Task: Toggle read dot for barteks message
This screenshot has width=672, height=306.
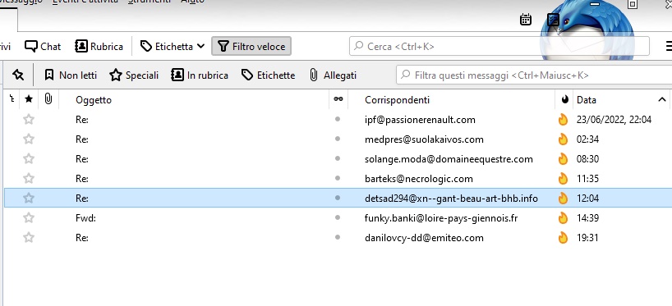Action: 338,178
